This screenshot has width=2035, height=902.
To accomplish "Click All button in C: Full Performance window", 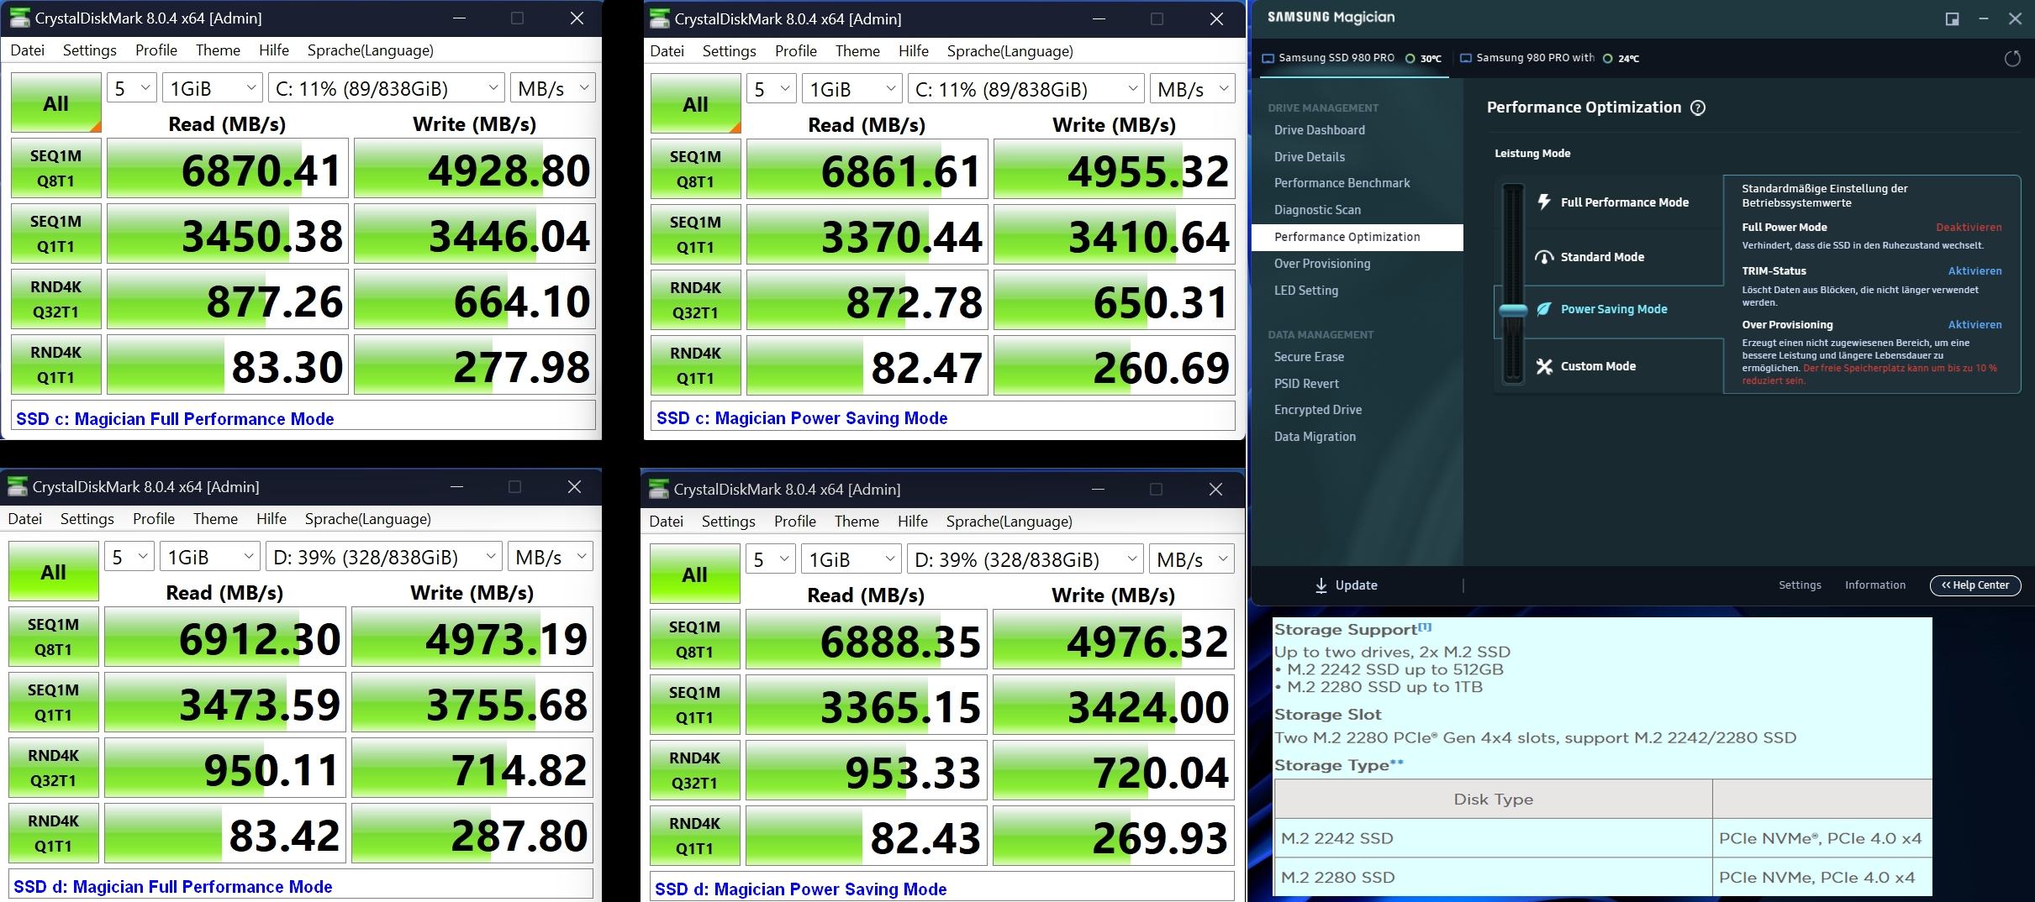I will (x=56, y=103).
